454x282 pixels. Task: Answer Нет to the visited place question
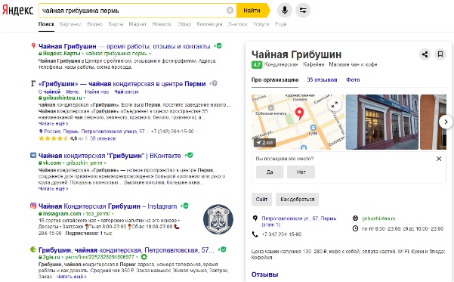pos(301,172)
